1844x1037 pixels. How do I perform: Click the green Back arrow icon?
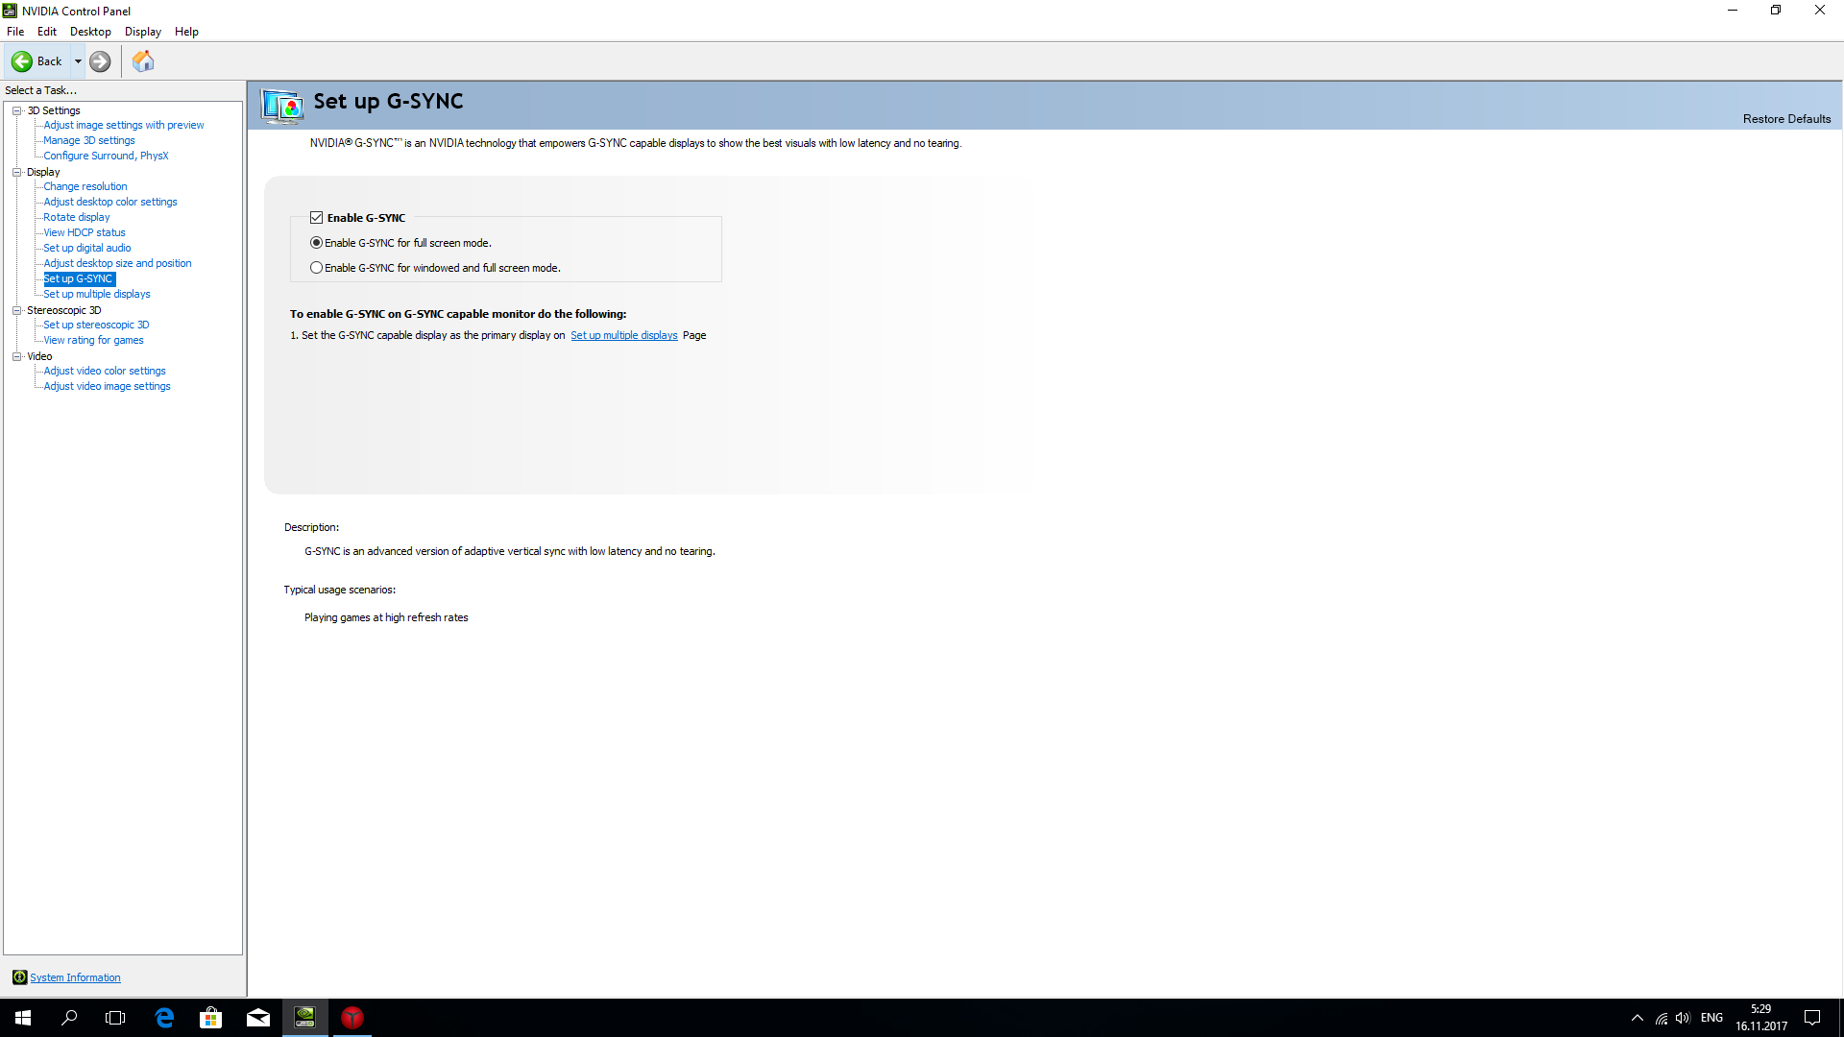22,61
